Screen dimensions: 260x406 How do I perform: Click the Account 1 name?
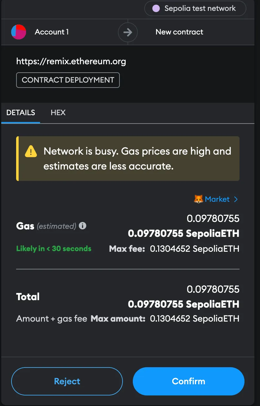tap(52, 32)
